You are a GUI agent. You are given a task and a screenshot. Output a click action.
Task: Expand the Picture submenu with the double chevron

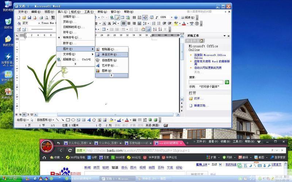pyautogui.click(x=111, y=75)
